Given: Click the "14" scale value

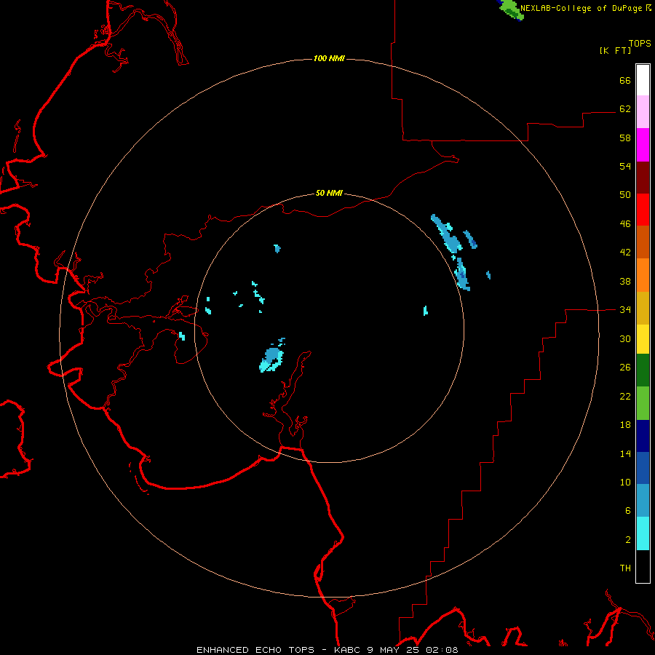Looking at the screenshot, I should [x=625, y=453].
